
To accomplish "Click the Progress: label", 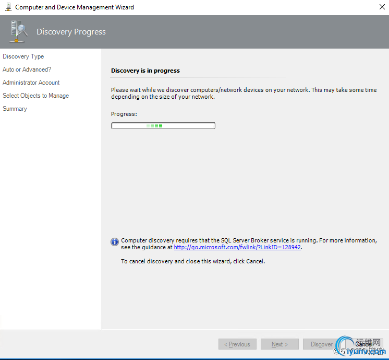I will [124, 114].
